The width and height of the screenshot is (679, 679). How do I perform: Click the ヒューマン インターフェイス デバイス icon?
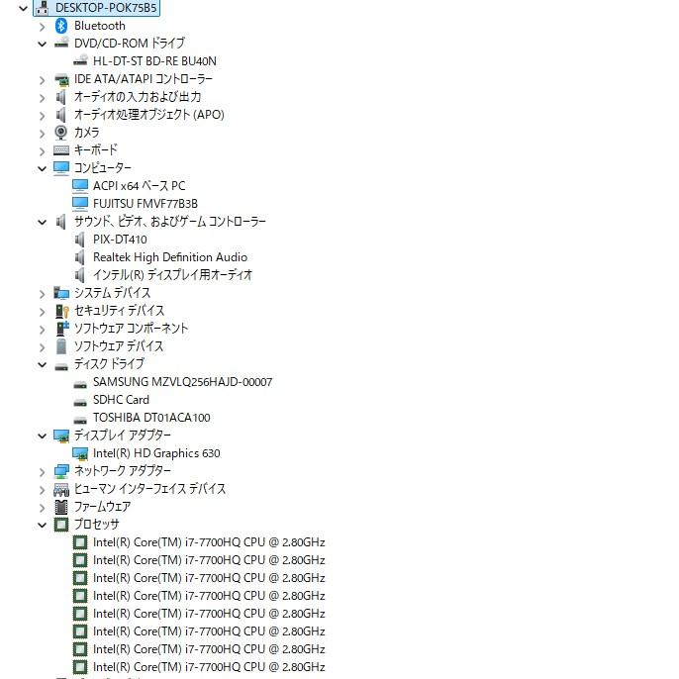click(61, 489)
